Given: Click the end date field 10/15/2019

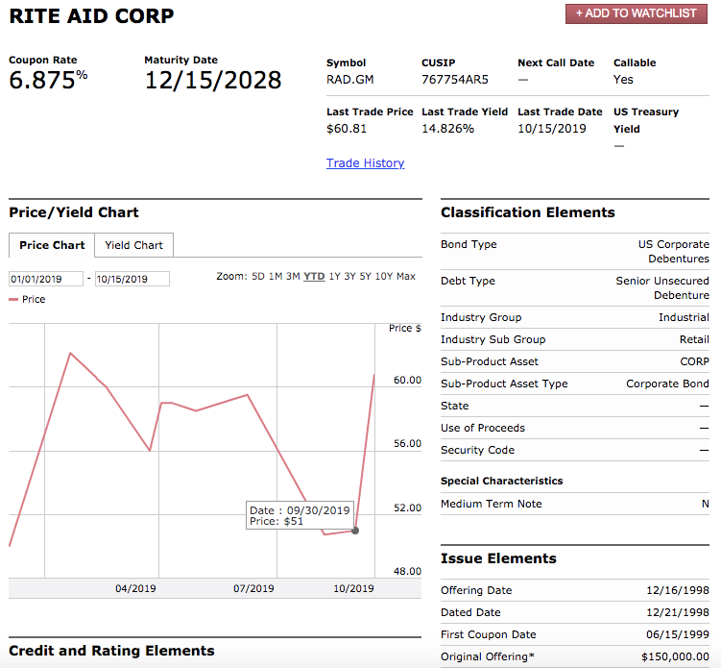Looking at the screenshot, I should pyautogui.click(x=132, y=279).
